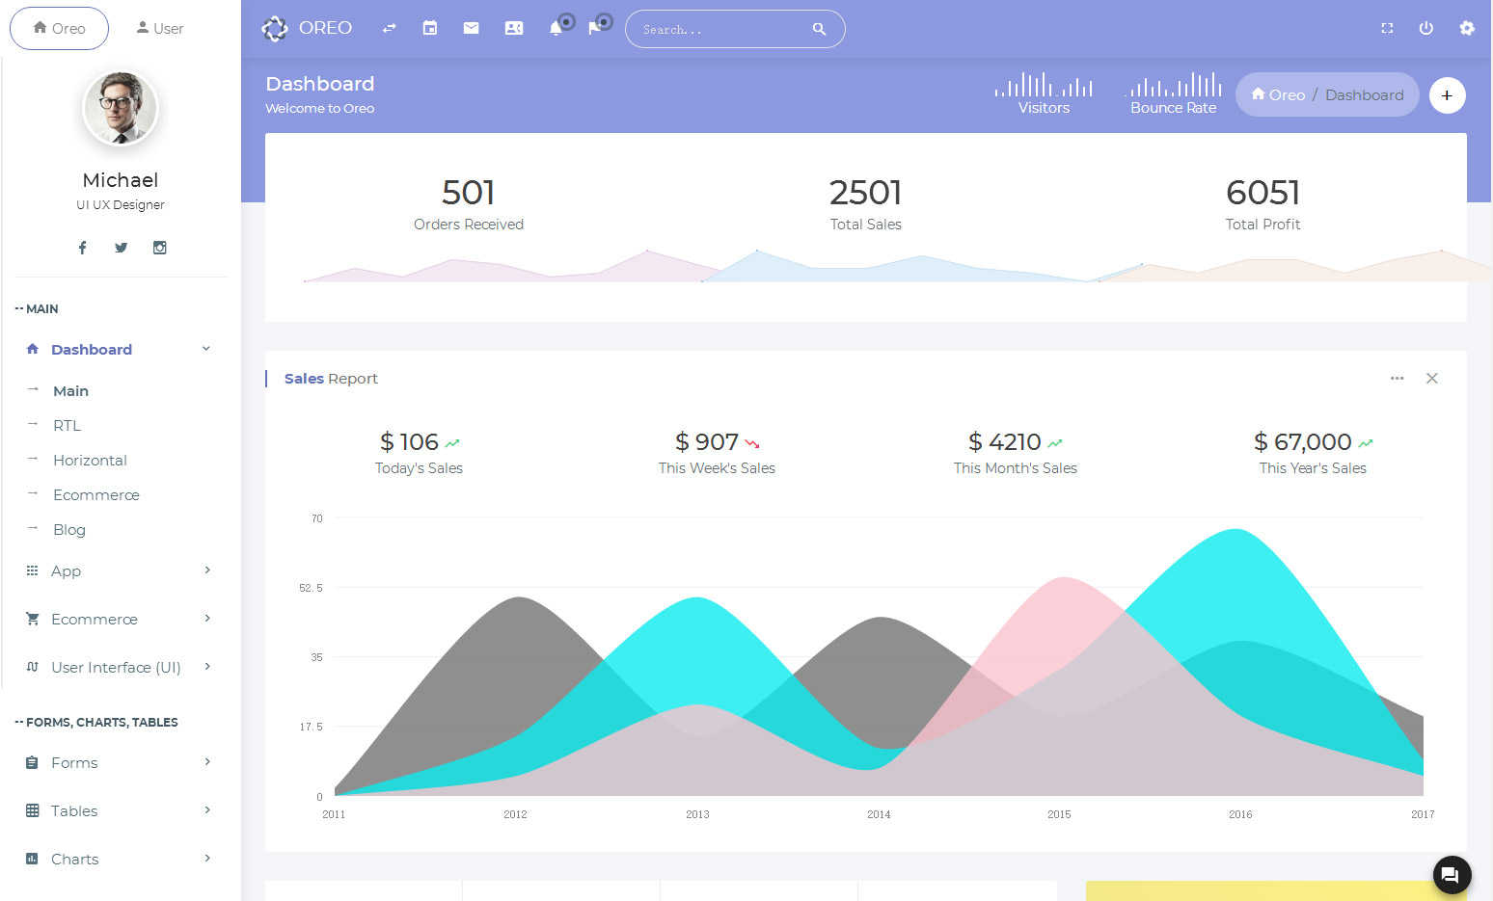Image resolution: width=1493 pixels, height=901 pixels.
Task: Open the settings gear icon
Action: [x=1467, y=29]
